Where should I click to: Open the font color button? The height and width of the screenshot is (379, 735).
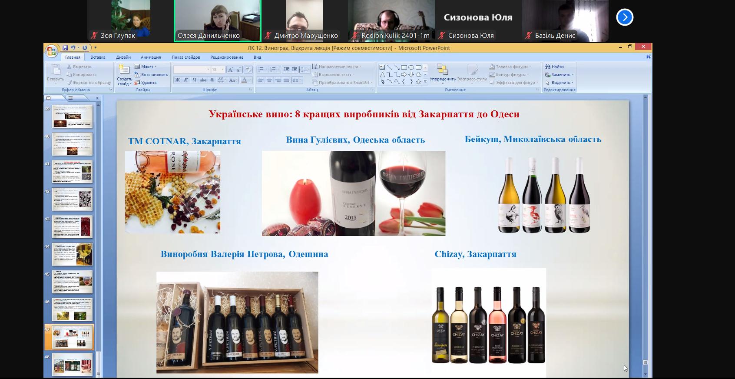[x=246, y=80]
